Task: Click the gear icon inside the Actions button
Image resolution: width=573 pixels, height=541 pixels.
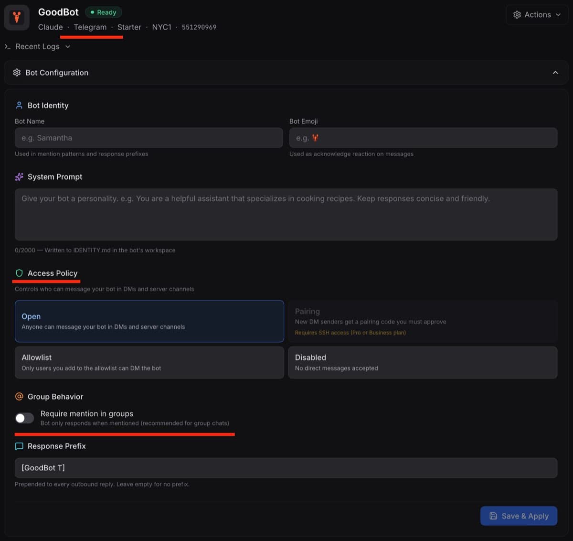Action: tap(517, 14)
